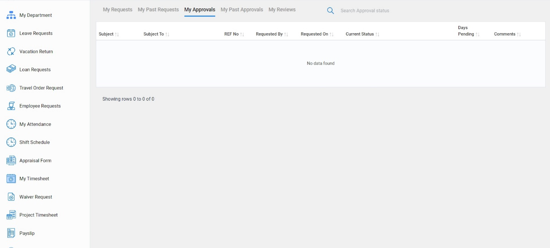Switch to the My Past Approvals tab
550x248 pixels.
point(241,9)
